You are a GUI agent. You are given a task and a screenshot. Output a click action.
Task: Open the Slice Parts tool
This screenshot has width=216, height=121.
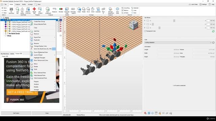[x=117, y=10]
